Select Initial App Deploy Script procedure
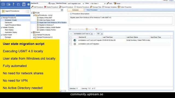175x98 pixels. pos(47,20)
